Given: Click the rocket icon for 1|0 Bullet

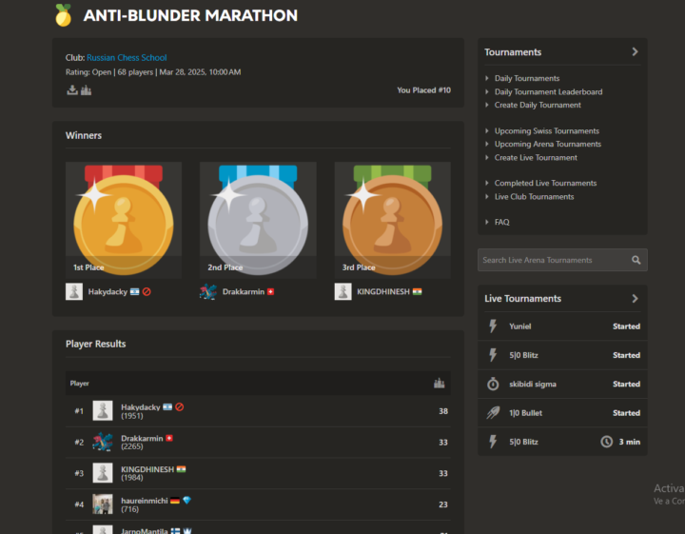Looking at the screenshot, I should (493, 413).
